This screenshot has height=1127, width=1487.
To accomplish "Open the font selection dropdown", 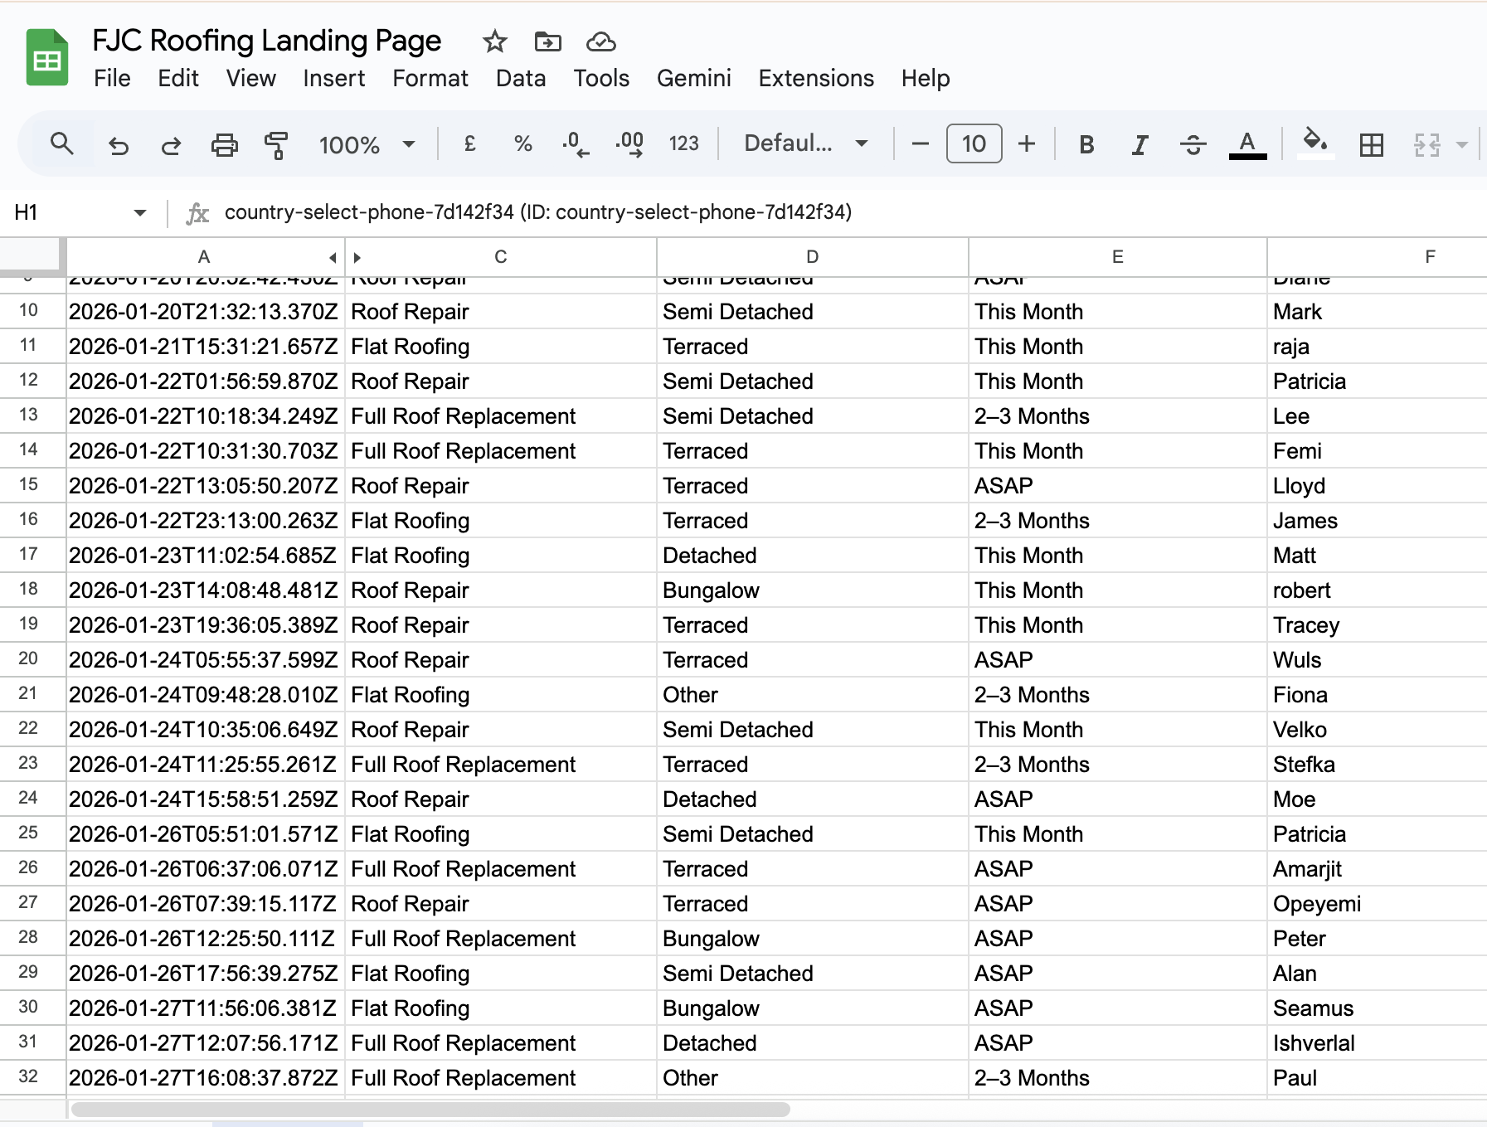I will coord(801,143).
